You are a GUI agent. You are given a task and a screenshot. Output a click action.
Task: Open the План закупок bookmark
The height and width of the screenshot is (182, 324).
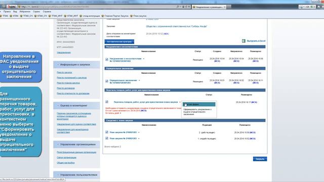(138, 16)
